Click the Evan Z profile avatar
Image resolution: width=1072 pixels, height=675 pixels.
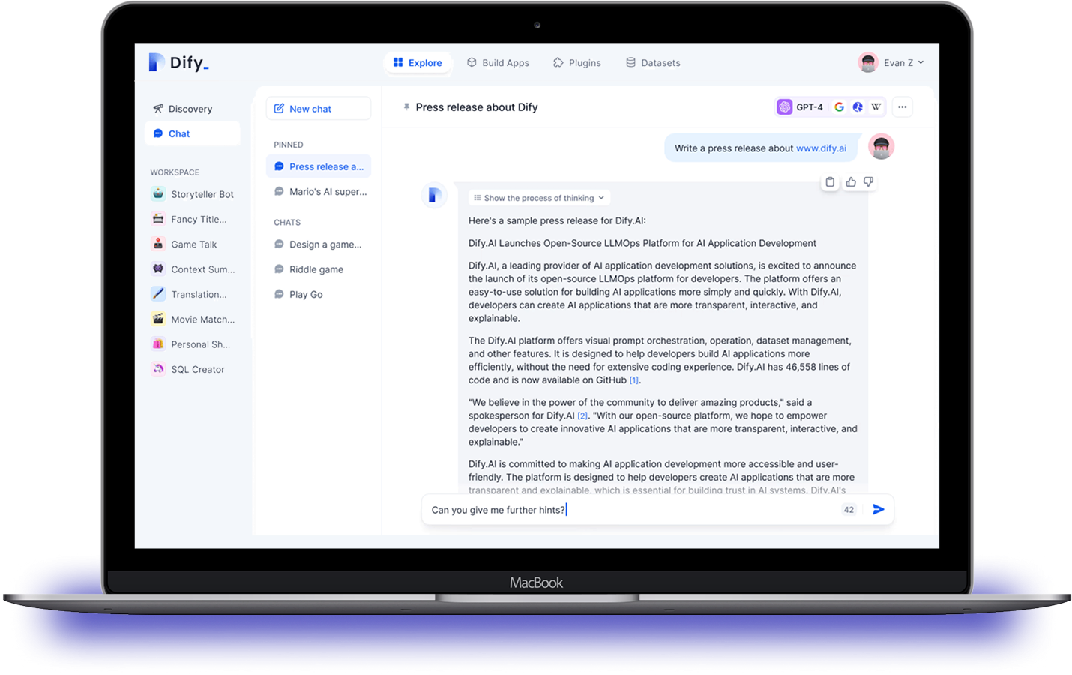pyautogui.click(x=868, y=63)
